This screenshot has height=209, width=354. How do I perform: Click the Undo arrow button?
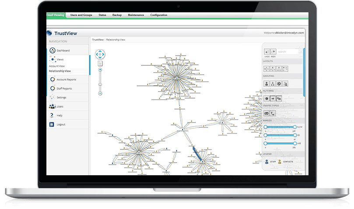click(x=266, y=52)
